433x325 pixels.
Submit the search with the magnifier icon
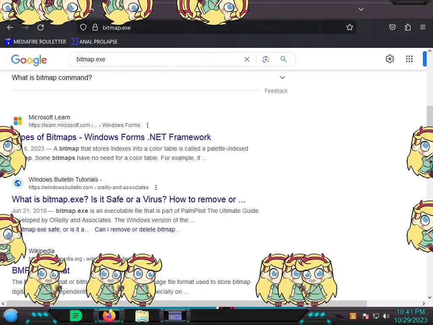click(x=283, y=59)
